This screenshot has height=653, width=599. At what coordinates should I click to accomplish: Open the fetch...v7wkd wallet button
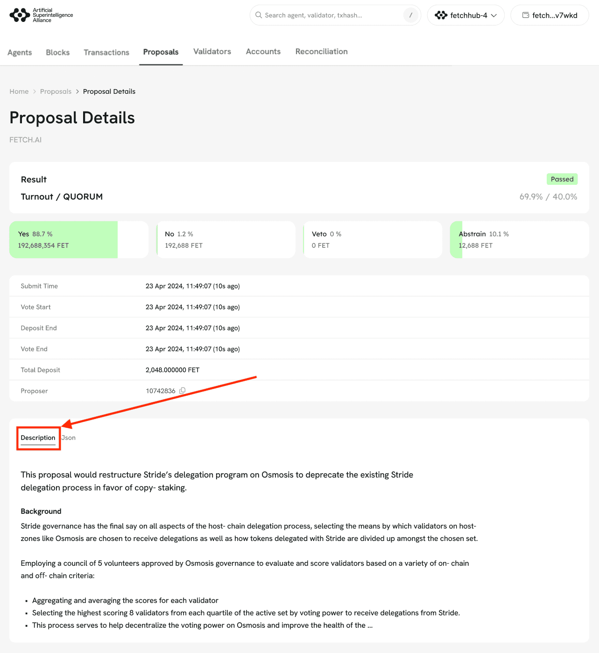click(550, 15)
